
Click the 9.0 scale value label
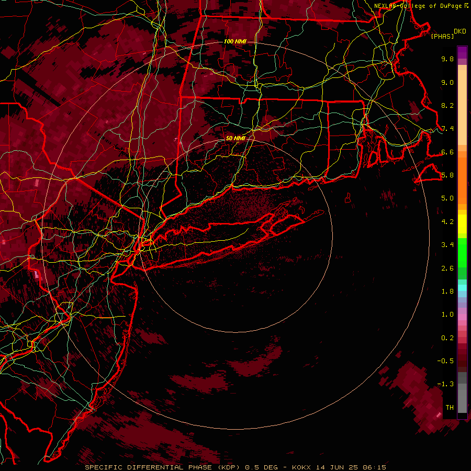coord(447,82)
